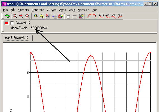Click the new grid axes icon
The width and height of the screenshot is (159, 112).
coord(68,16)
